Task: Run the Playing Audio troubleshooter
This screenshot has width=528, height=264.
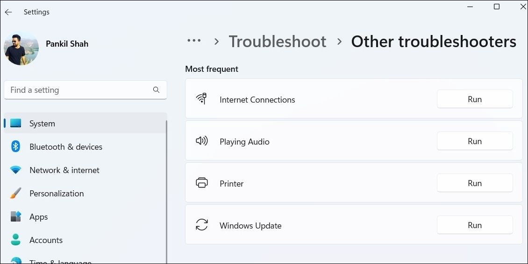Action: (475, 141)
